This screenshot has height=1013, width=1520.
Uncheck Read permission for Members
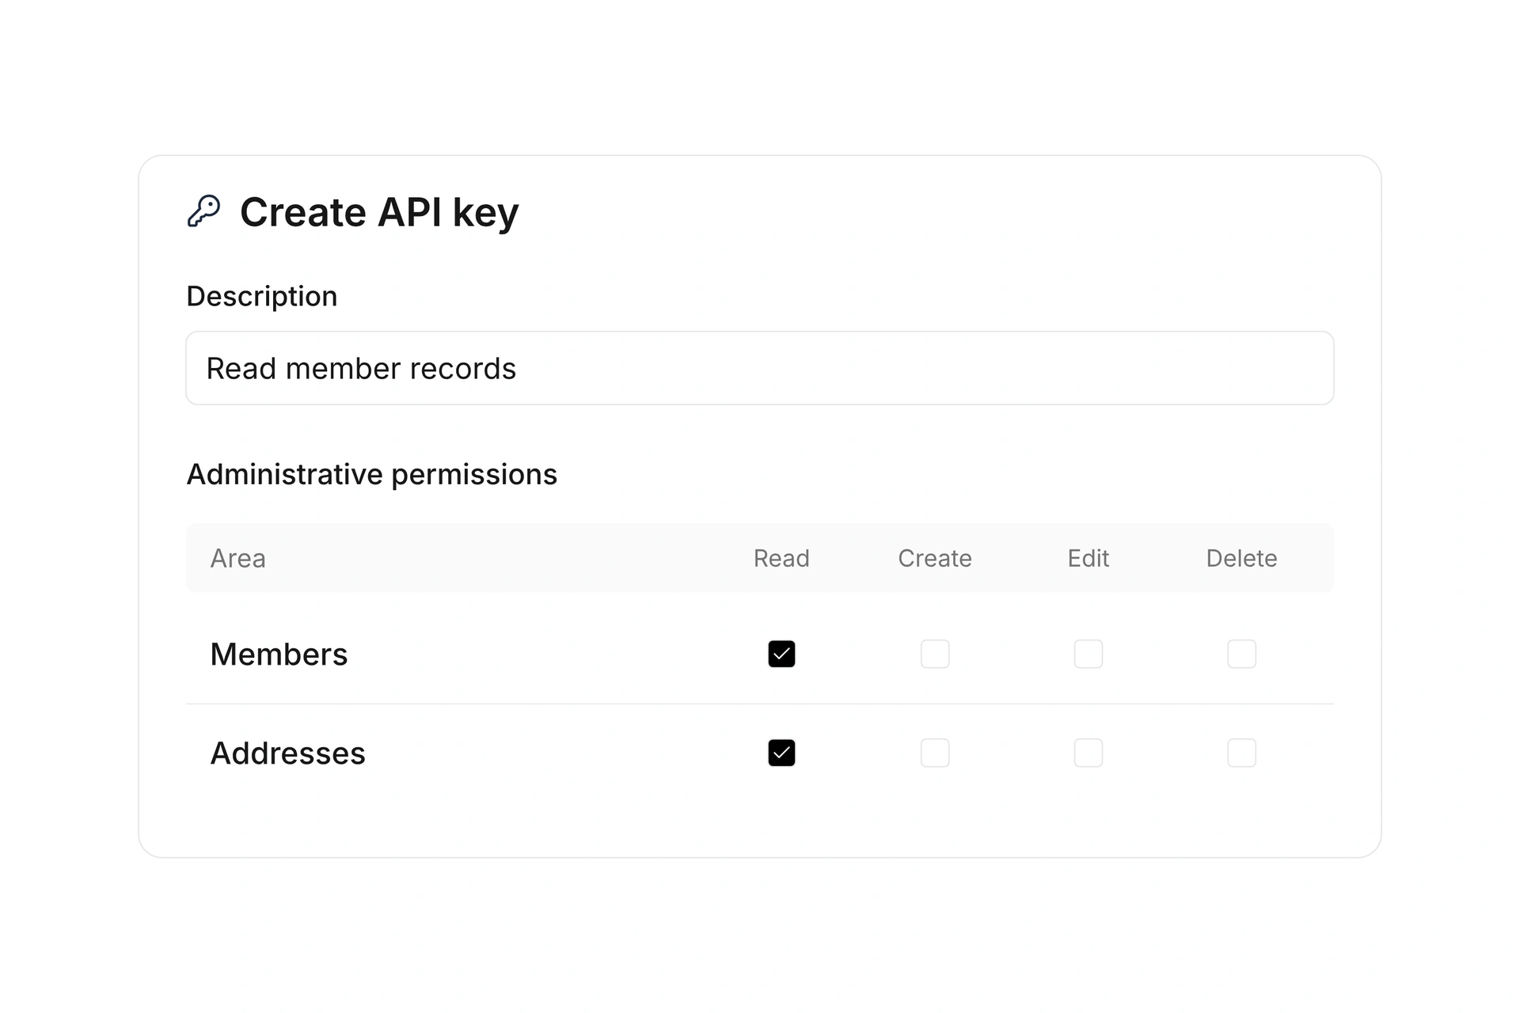point(781,654)
